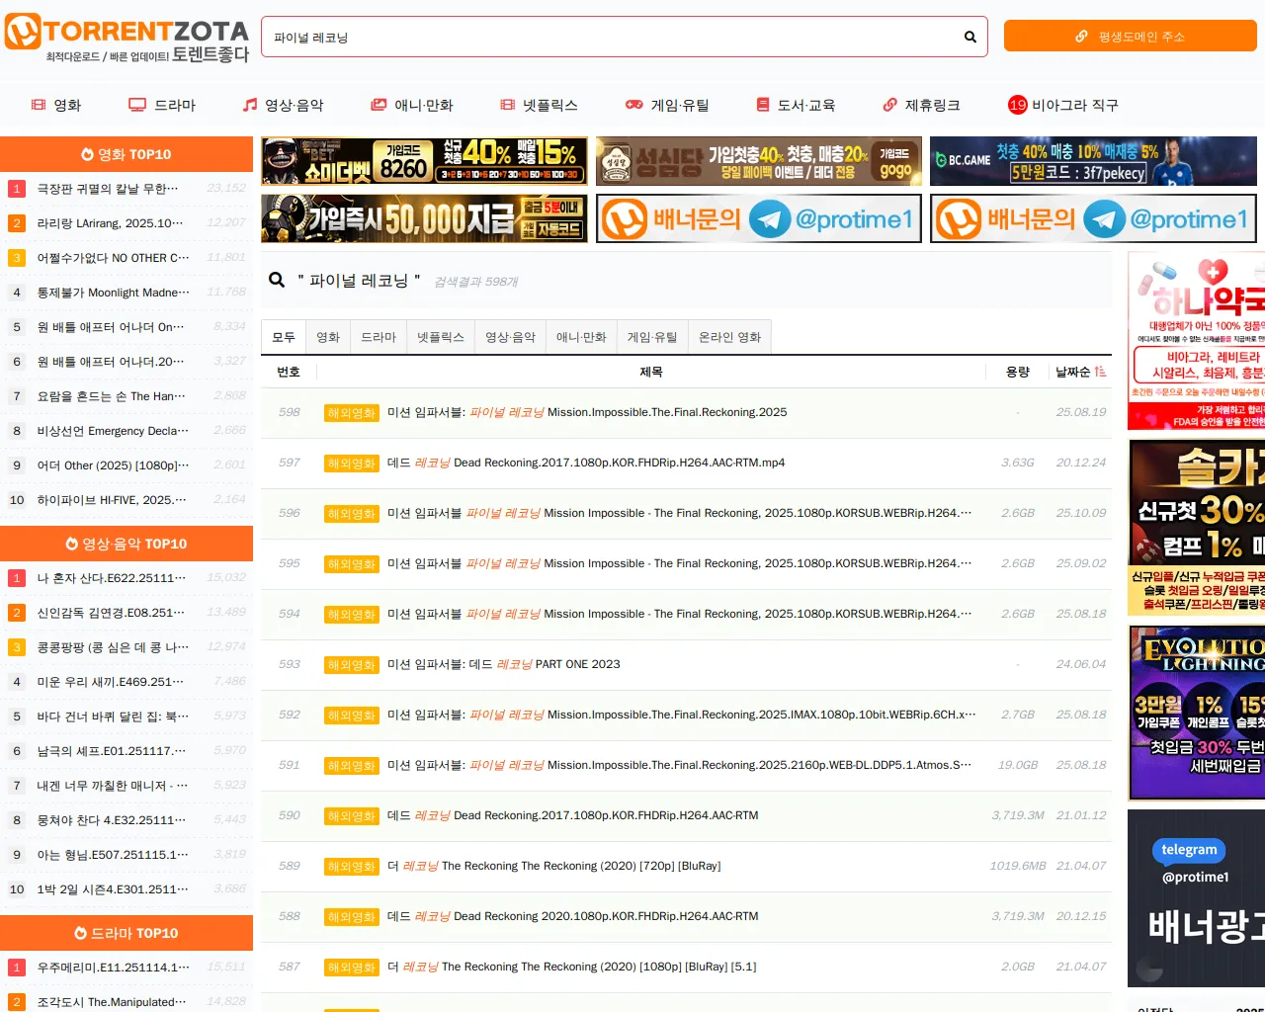The image size is (1265, 1012).
Task: Open the 영상·음악 category with music icon
Action: tap(283, 105)
